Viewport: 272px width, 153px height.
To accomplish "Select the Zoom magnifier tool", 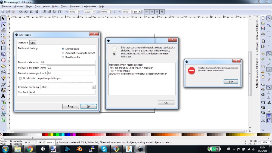I will tap(3, 36).
